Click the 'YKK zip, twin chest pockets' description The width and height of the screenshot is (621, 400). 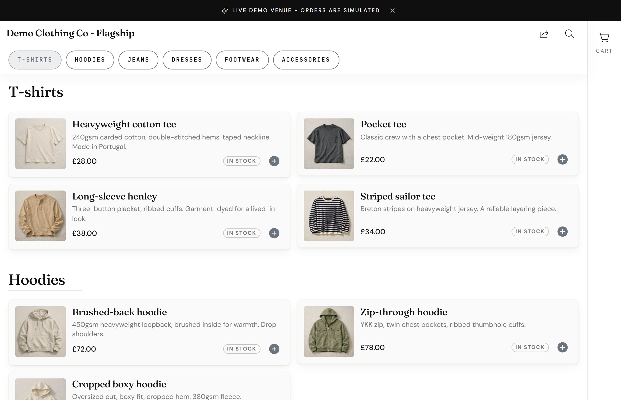point(443,324)
